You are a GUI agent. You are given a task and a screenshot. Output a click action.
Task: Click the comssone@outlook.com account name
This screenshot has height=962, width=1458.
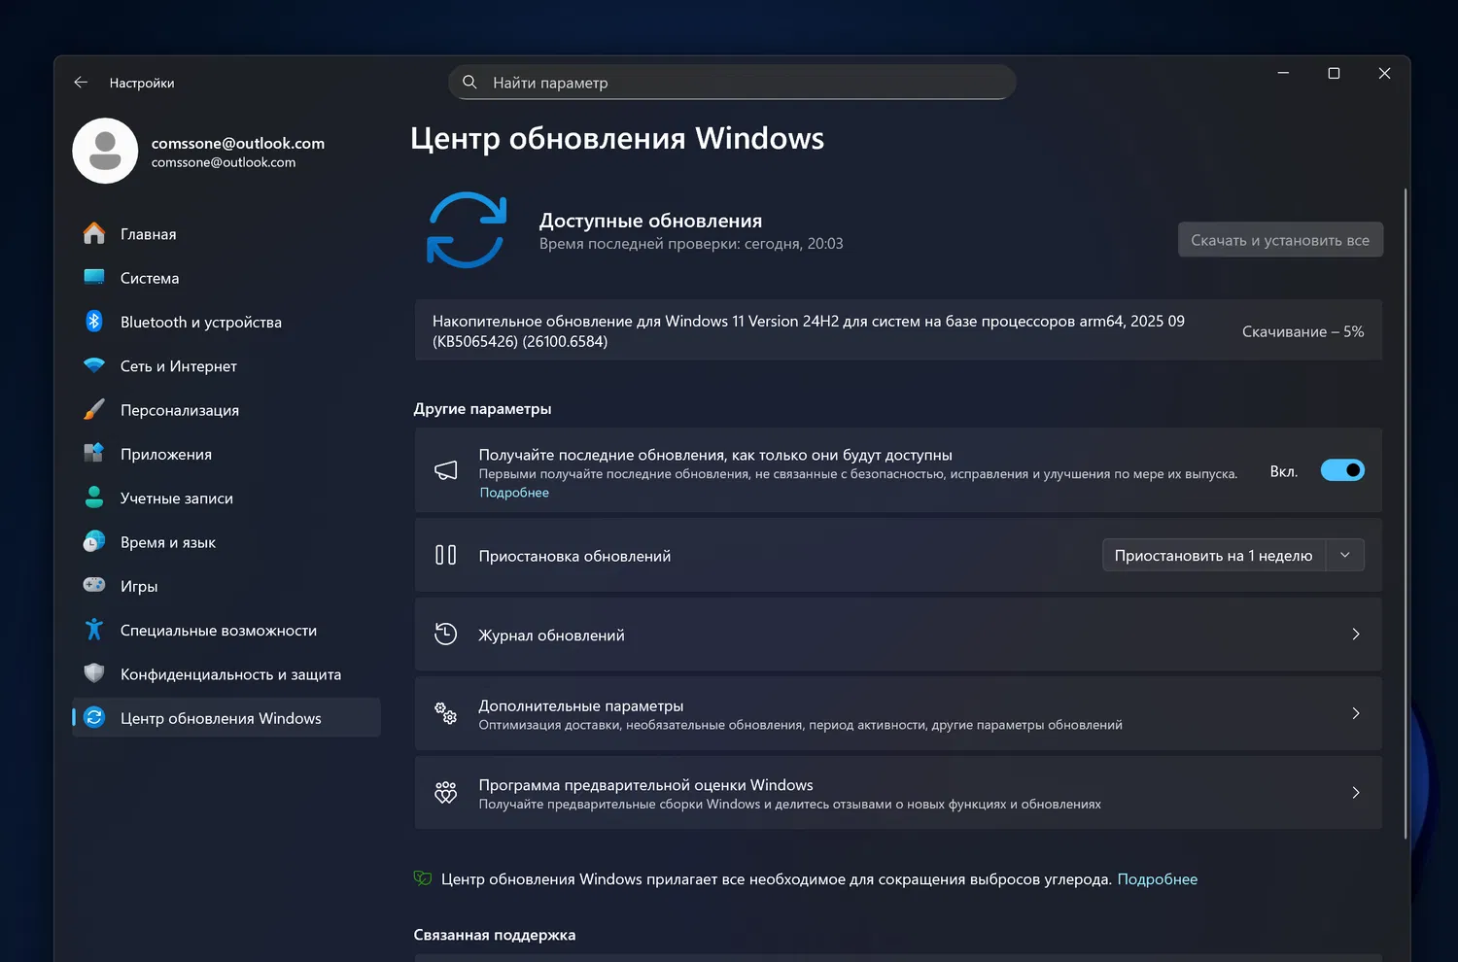(238, 143)
